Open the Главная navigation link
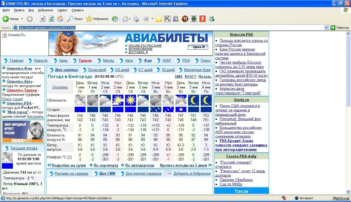 pyautogui.click(x=16, y=61)
